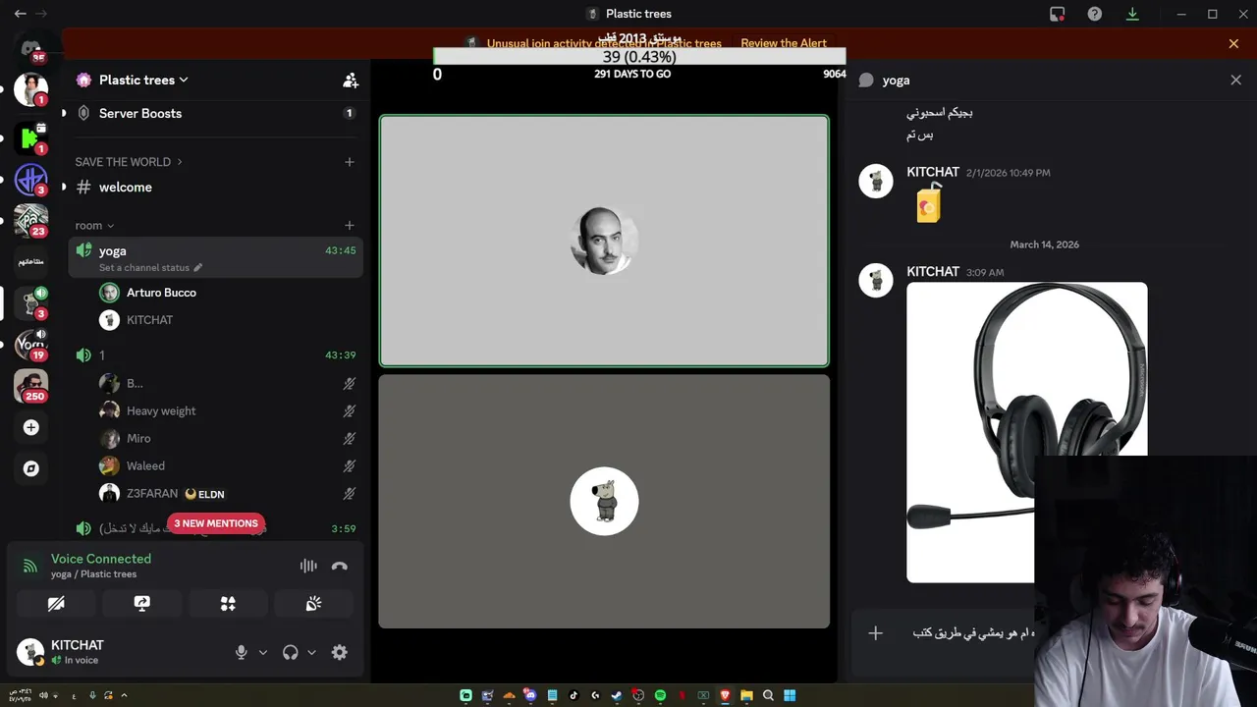Open Spotify from the taskbar
1257x707 pixels.
pyautogui.click(x=660, y=695)
